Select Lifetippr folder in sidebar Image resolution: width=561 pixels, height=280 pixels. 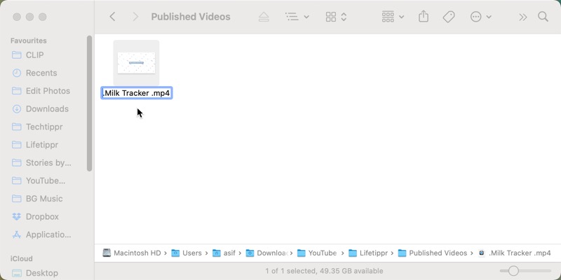[x=35, y=145]
